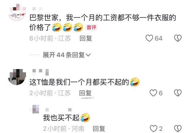Tap the broken heart on the T恤 comment
This screenshot has height=133, width=190.
coord(178,93)
